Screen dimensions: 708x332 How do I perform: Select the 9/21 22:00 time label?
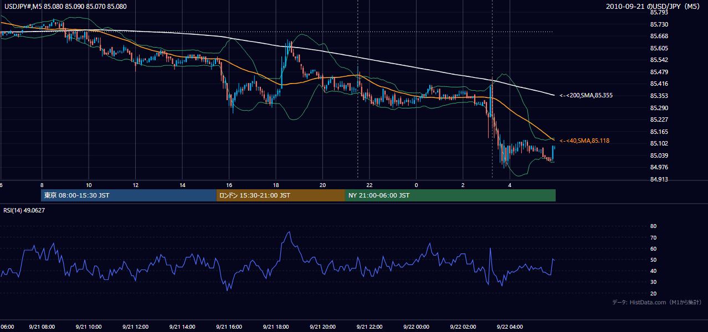370,327
